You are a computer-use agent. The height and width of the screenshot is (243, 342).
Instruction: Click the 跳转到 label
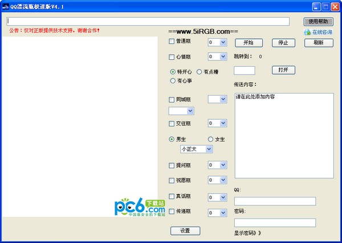(243, 56)
